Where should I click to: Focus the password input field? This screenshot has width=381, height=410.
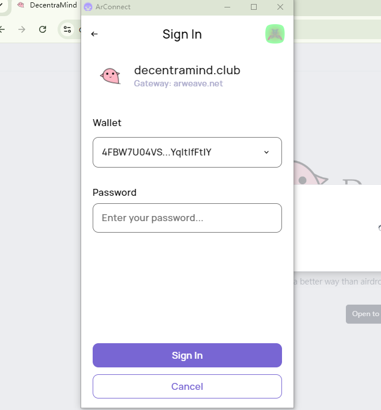pyautogui.click(x=187, y=218)
